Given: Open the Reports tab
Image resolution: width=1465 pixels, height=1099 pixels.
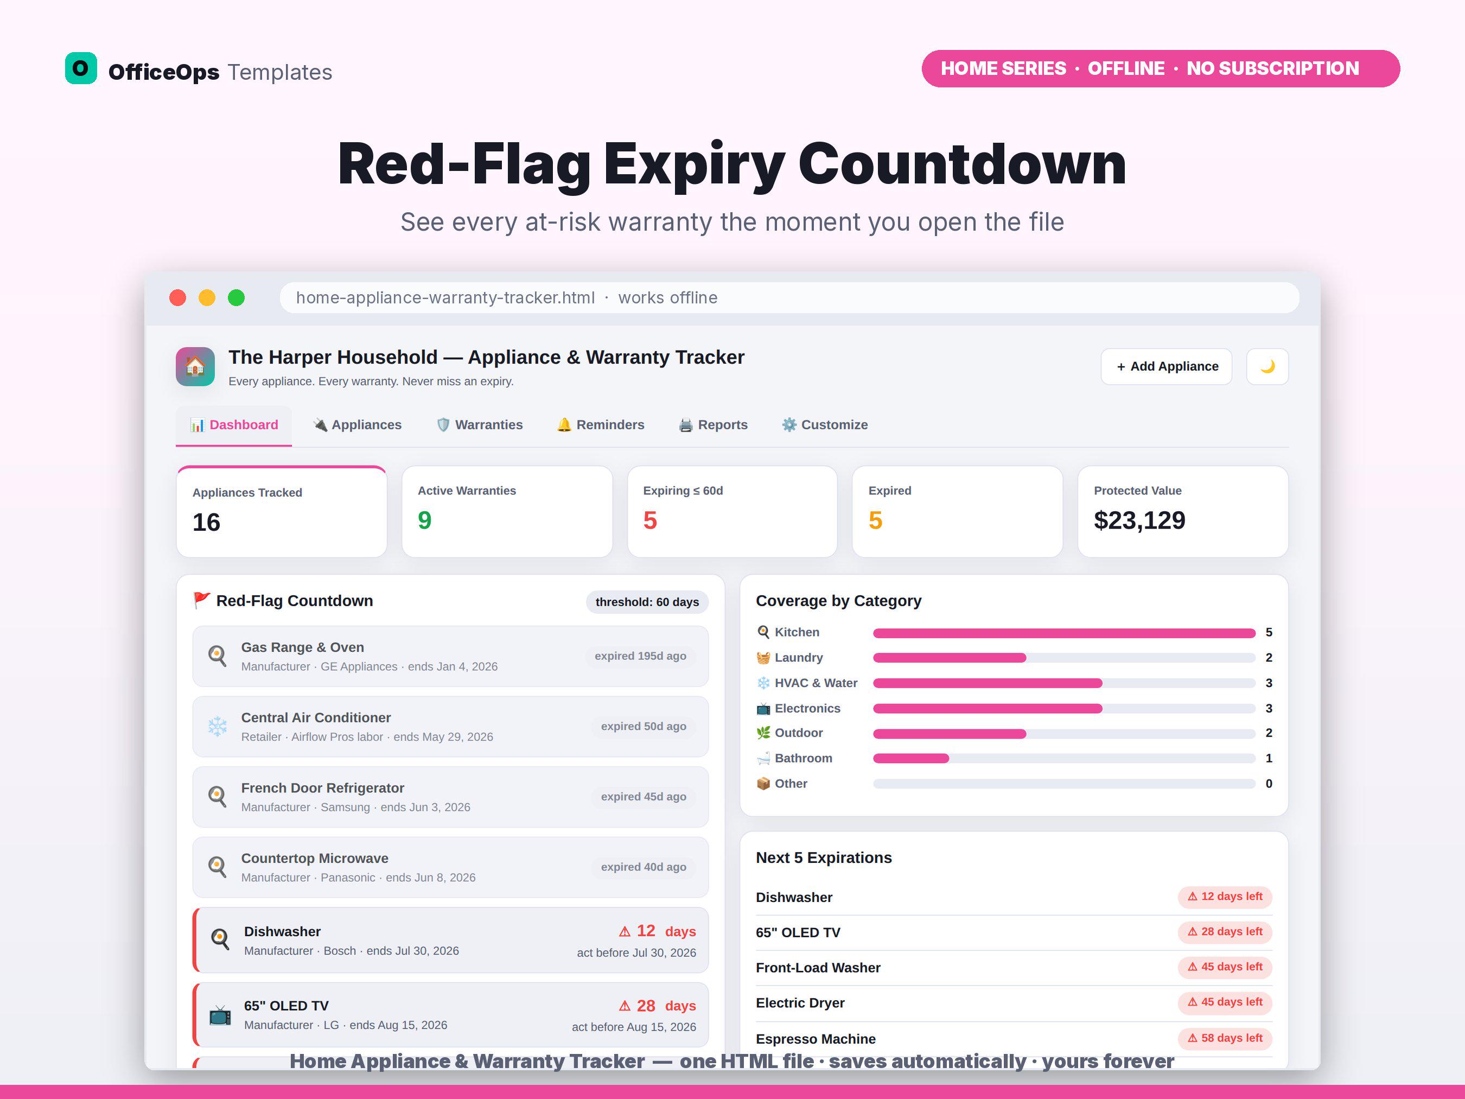Looking at the screenshot, I should pos(714,425).
